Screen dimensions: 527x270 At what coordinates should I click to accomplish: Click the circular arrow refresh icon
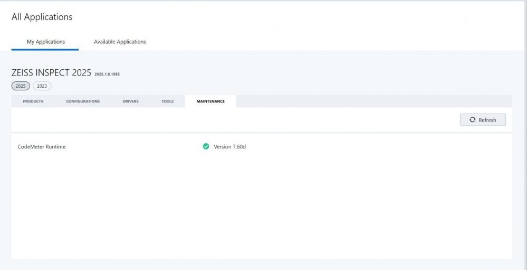[473, 120]
